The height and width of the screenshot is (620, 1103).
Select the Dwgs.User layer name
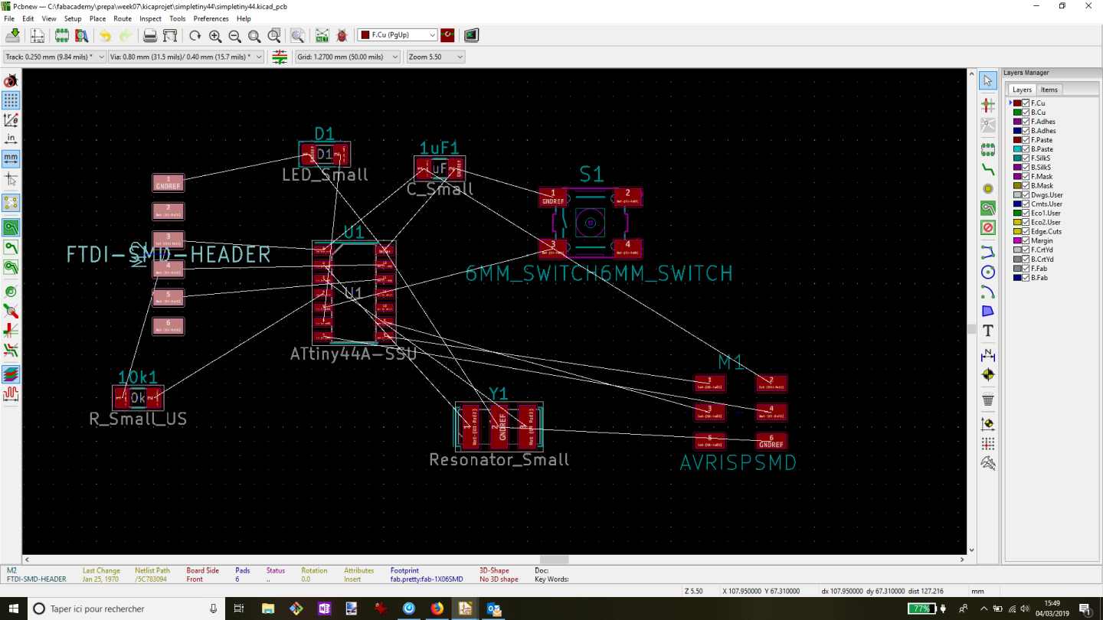point(1046,195)
